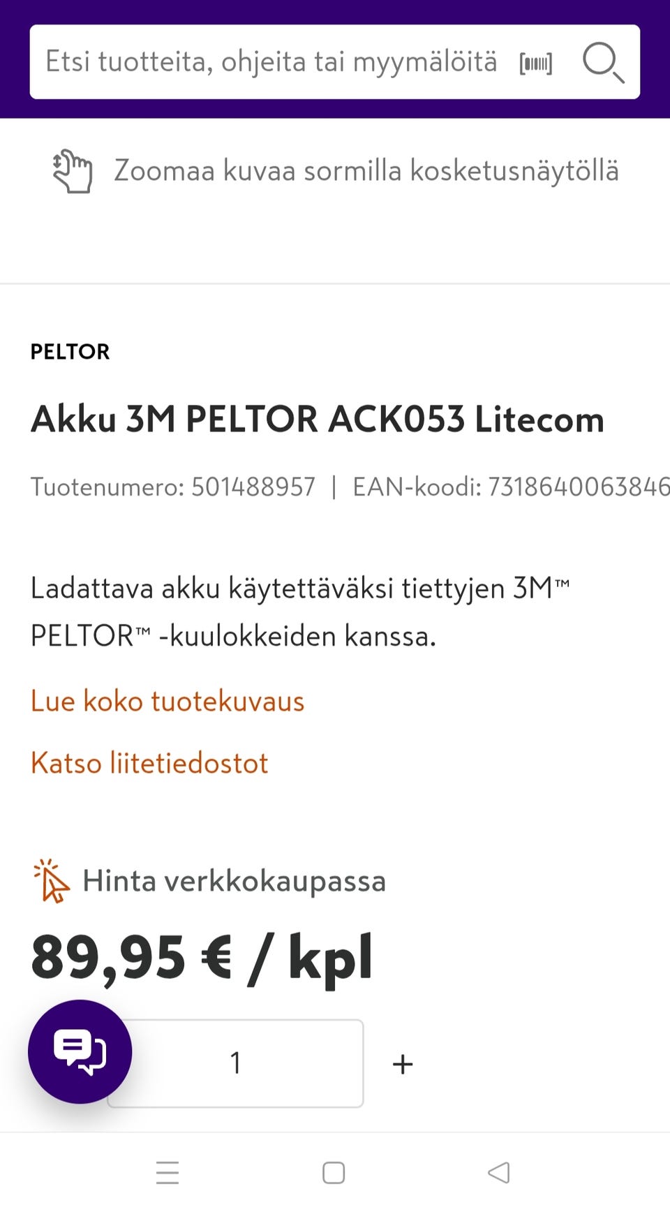This screenshot has width=670, height=1214.
Task: Tap the pinch-zoom hand icon
Action: coord(73,171)
